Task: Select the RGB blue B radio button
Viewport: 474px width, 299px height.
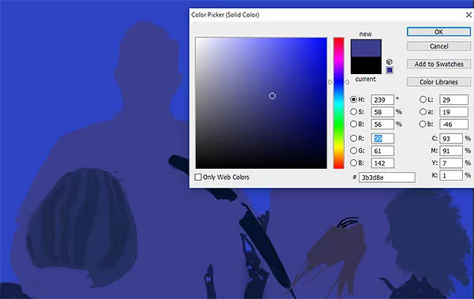Action: point(353,163)
